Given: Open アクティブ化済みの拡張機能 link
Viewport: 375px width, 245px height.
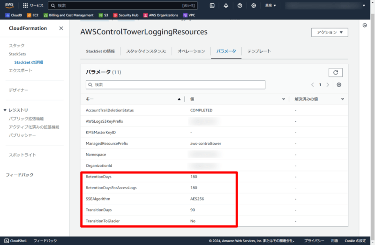Looking at the screenshot, I should (x=34, y=127).
